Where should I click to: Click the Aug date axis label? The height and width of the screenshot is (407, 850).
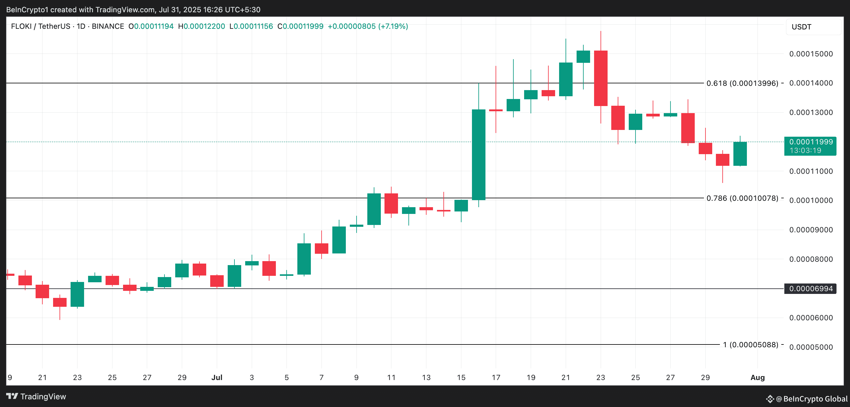[x=758, y=377]
